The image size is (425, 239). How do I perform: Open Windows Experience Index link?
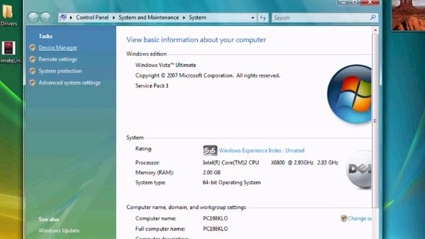(x=262, y=151)
